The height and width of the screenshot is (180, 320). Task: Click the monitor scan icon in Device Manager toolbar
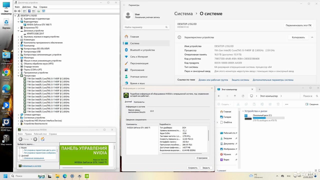coord(43,11)
